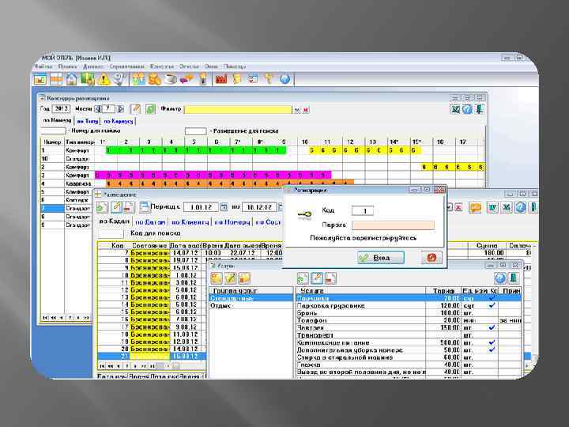Click the delete record icon in Размещение window

(129, 207)
